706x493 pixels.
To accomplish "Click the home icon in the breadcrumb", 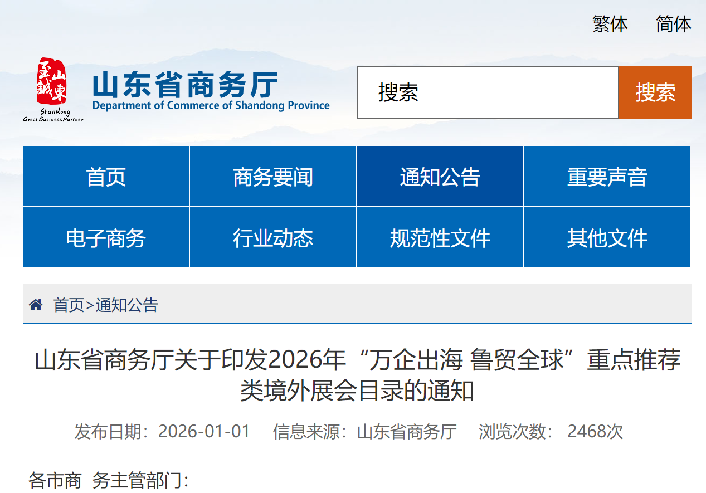I will [x=36, y=305].
